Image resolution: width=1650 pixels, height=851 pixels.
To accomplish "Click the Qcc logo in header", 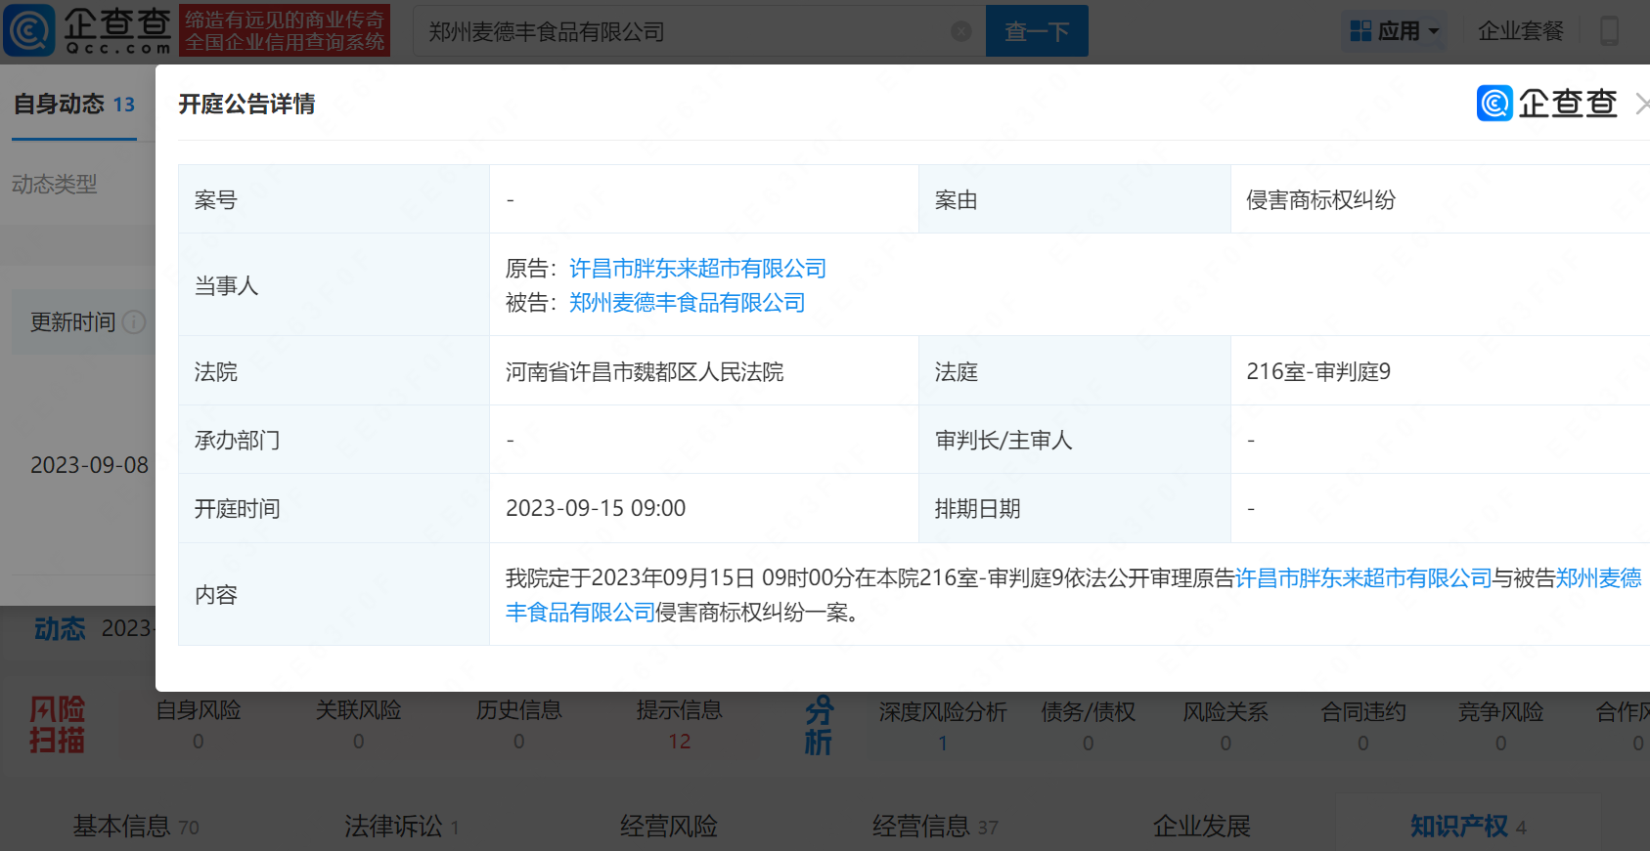I will (88, 30).
